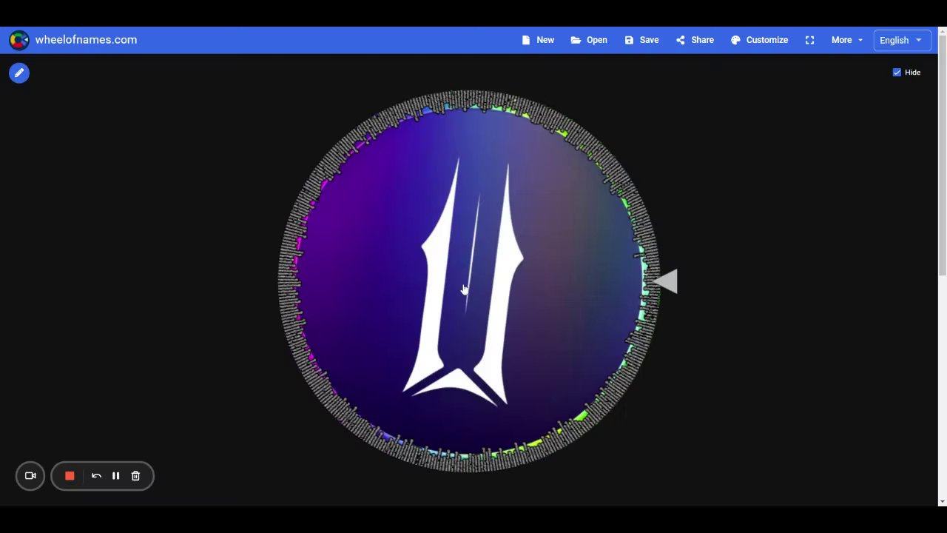Pause the screen recording
The width and height of the screenshot is (947, 533).
coord(115,476)
